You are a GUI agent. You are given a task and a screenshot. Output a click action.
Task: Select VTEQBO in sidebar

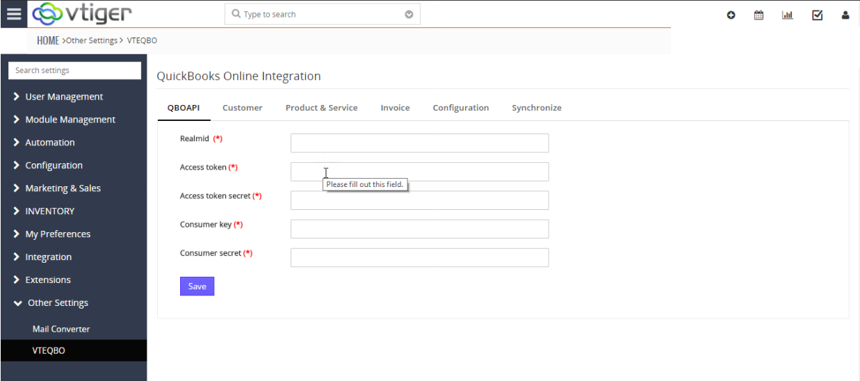tap(74, 350)
